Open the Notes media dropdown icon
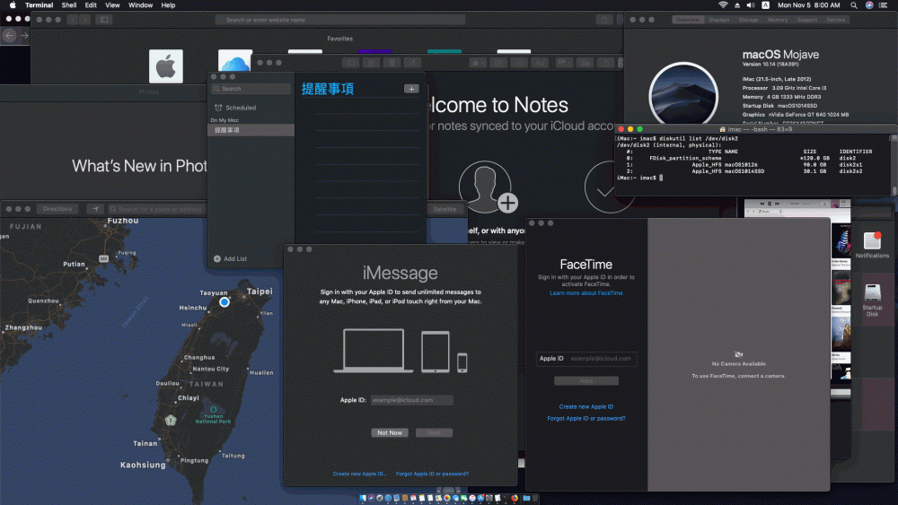Screen dimensions: 898x505 click(564, 63)
